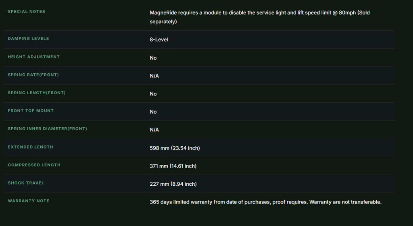413x226 pixels.
Task: Click the Spring Rate N/A value
Action: 154,76
